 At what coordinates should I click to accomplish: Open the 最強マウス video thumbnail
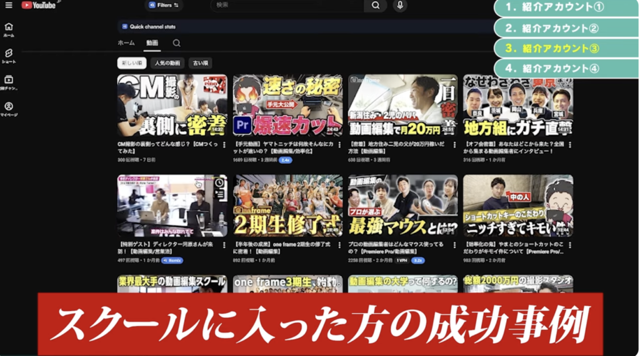[x=402, y=205]
